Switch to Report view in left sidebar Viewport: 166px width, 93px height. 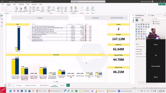2,16
